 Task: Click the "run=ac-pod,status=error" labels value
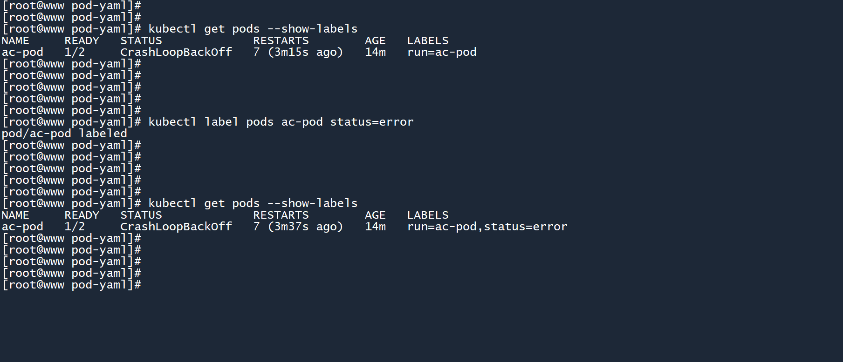click(x=487, y=227)
